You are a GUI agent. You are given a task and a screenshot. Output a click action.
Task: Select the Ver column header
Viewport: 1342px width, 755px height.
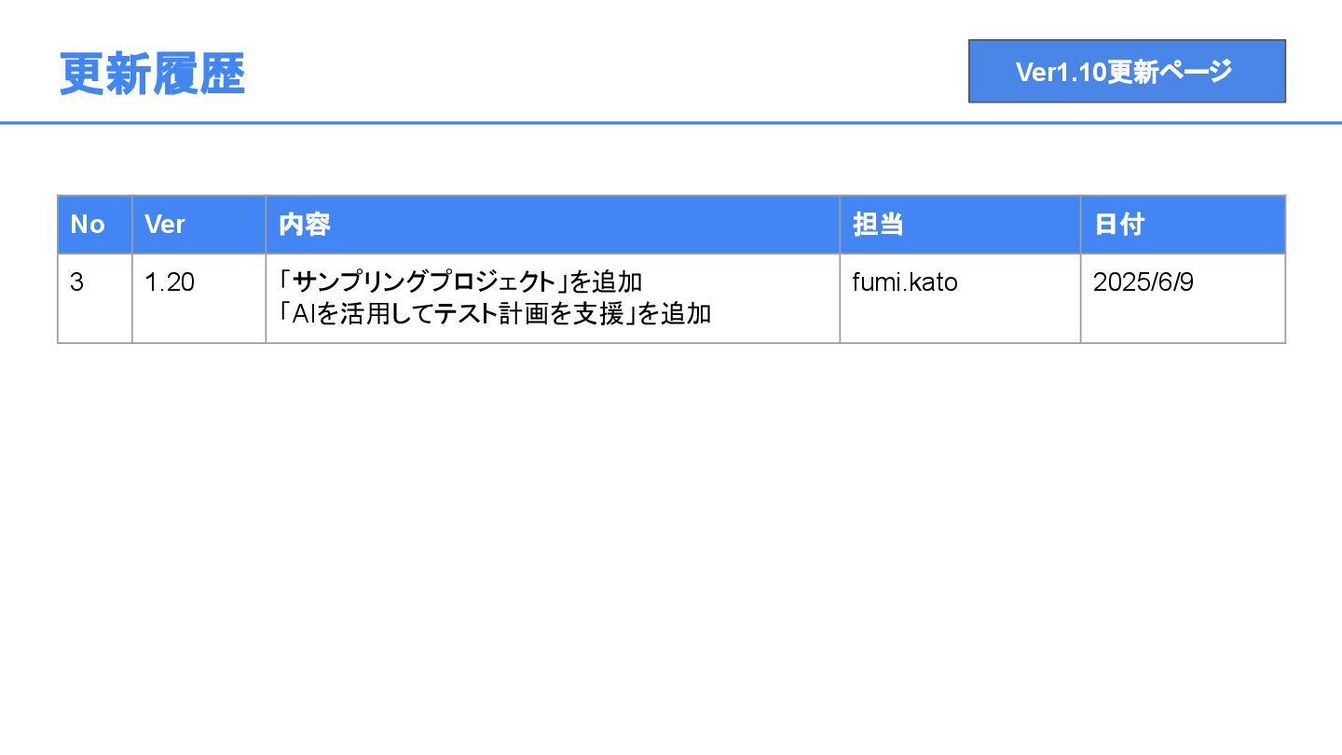point(165,225)
